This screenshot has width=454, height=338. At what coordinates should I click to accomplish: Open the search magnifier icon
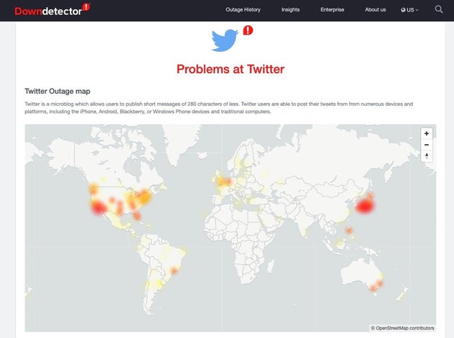click(439, 9)
